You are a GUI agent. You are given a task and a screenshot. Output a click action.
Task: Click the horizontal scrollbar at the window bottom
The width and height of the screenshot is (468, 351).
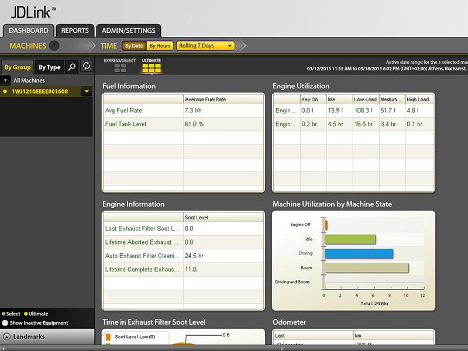point(234,348)
